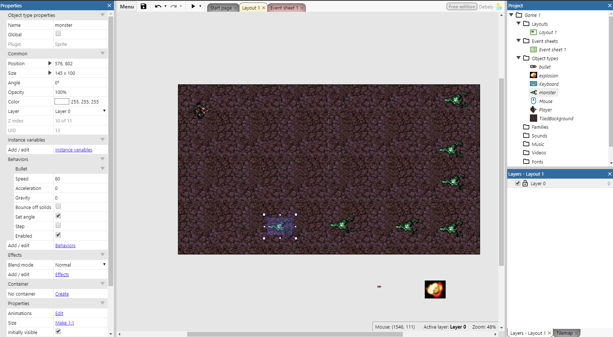Click the Mouse object icon

pos(534,101)
